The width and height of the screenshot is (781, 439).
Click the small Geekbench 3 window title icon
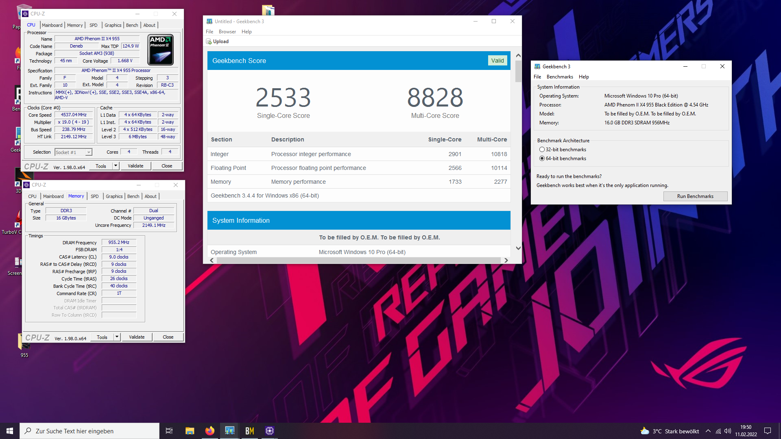pos(537,67)
